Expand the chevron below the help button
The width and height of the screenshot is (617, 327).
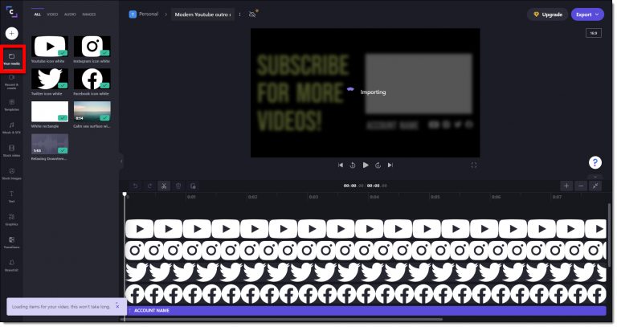coord(595,177)
